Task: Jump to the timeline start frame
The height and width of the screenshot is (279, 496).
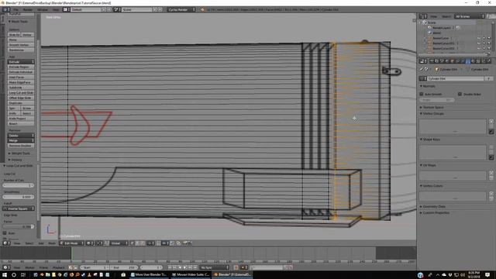Action: pos(170,267)
